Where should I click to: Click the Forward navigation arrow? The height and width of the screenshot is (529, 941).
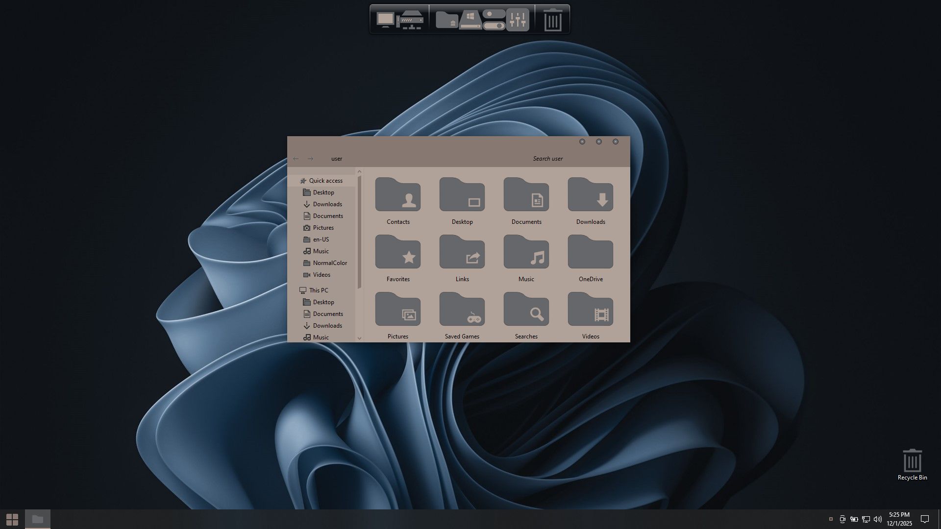(x=310, y=159)
